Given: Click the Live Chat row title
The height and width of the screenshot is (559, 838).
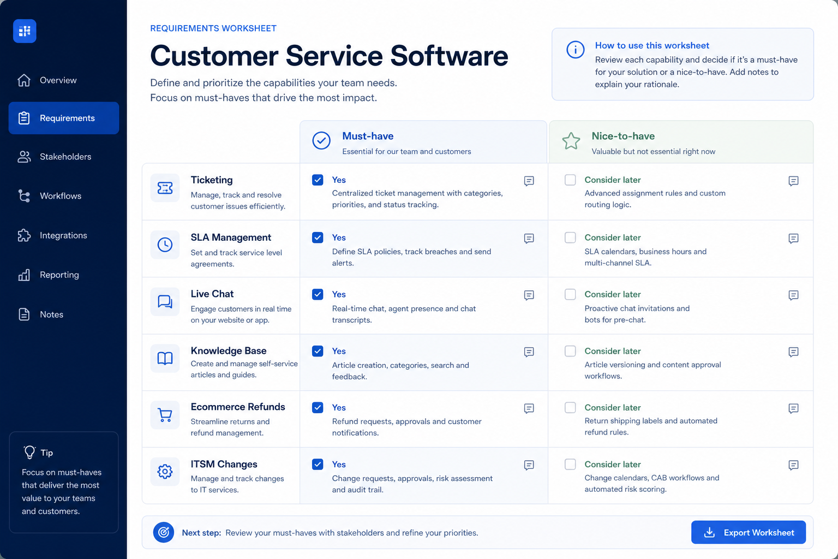Looking at the screenshot, I should tap(212, 294).
